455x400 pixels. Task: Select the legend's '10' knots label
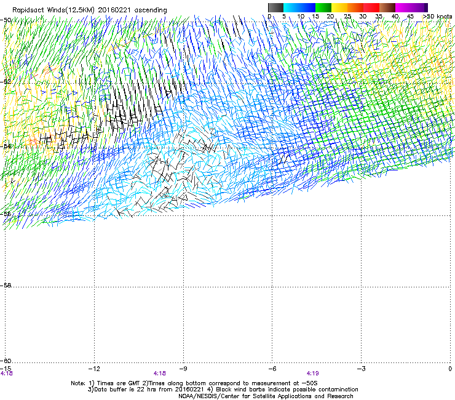pos(301,17)
